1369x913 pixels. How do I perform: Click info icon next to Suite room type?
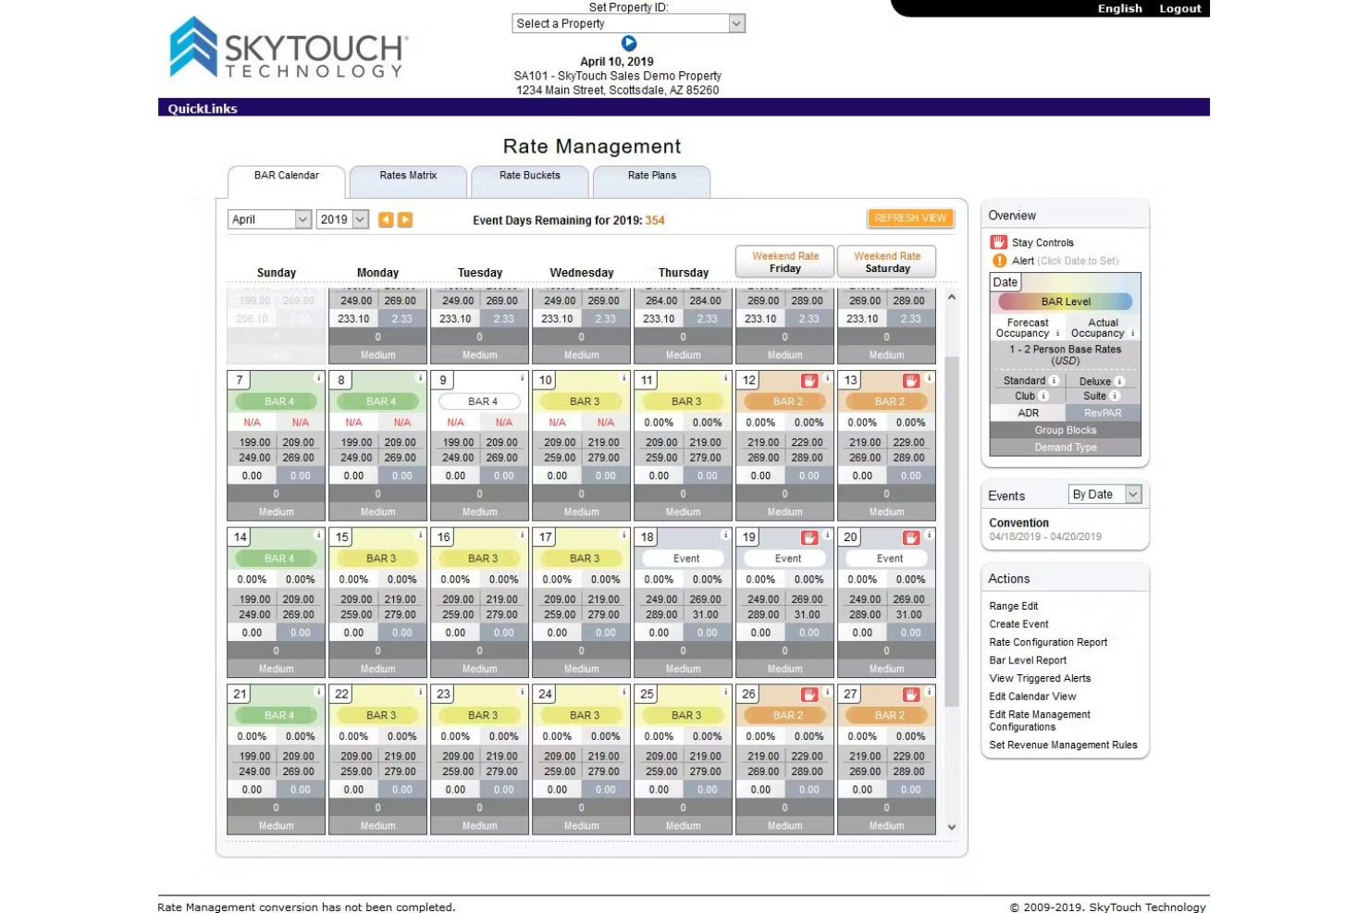pos(1115,396)
